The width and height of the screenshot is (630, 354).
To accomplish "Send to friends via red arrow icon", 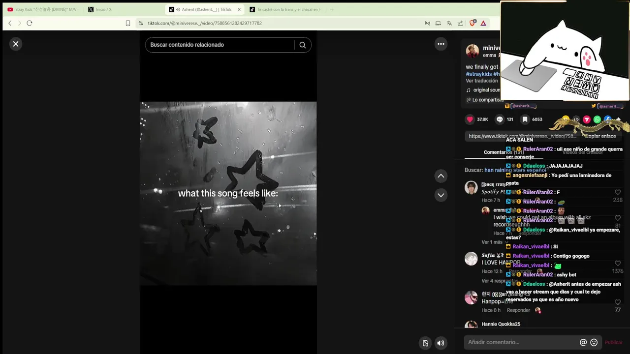I will pos(587,119).
